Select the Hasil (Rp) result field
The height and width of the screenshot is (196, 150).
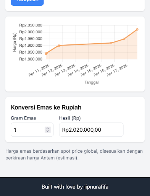click(91, 130)
